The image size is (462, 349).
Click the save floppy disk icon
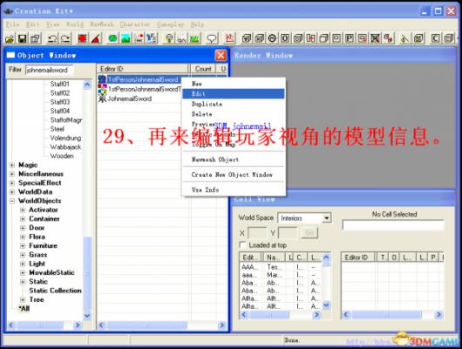[23, 38]
